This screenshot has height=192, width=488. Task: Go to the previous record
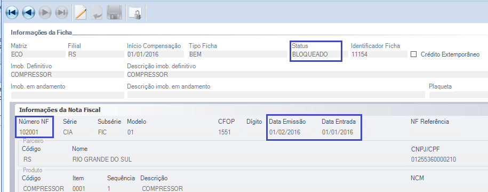[x=29, y=12]
